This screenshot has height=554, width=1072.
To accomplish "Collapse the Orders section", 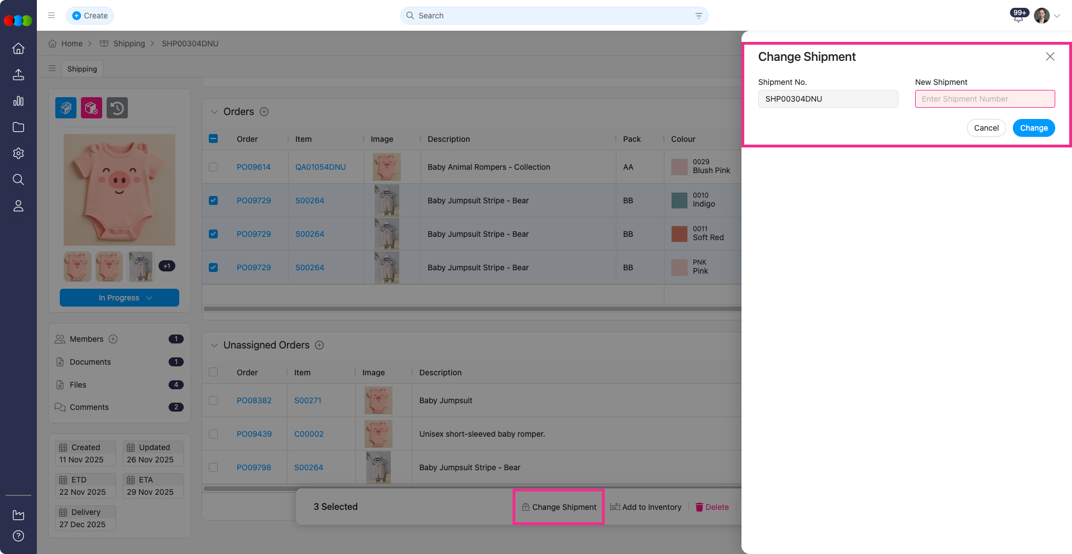I will click(214, 112).
